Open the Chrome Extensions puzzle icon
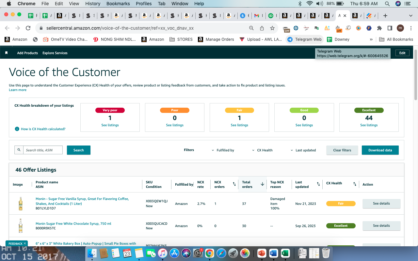Screen dimensions: 418x261 point(379,28)
